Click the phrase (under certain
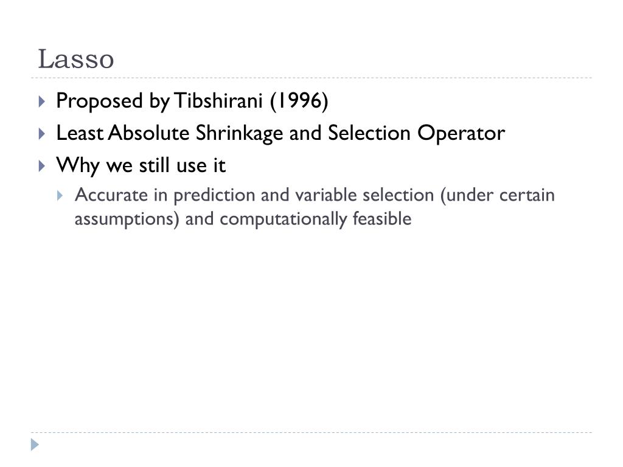Viewport: 623px width, 467px height. [497, 195]
